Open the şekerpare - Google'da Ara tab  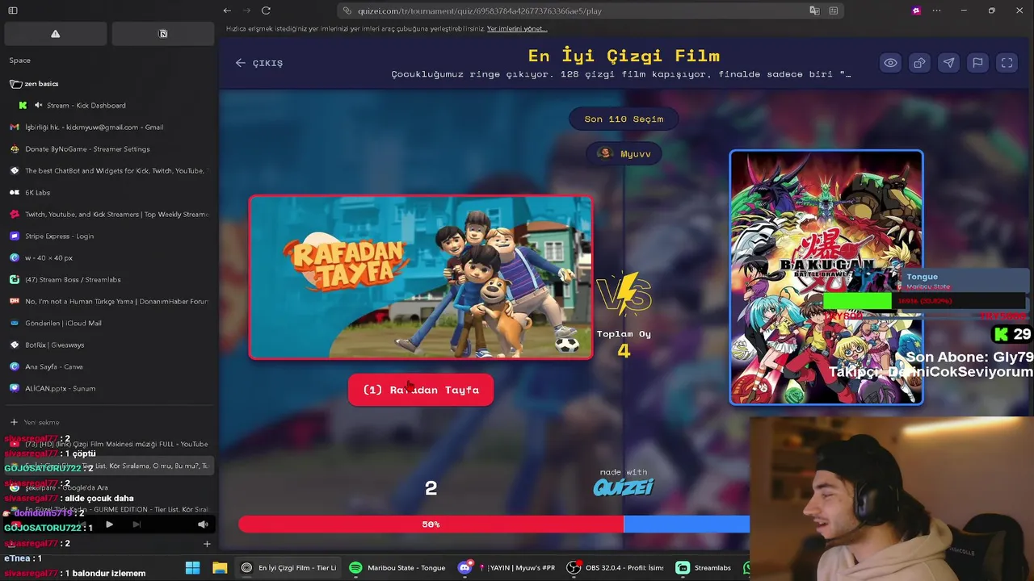click(x=109, y=487)
